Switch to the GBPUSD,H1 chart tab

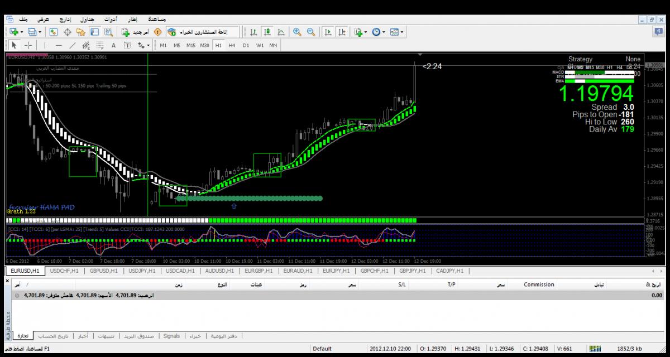103,271
